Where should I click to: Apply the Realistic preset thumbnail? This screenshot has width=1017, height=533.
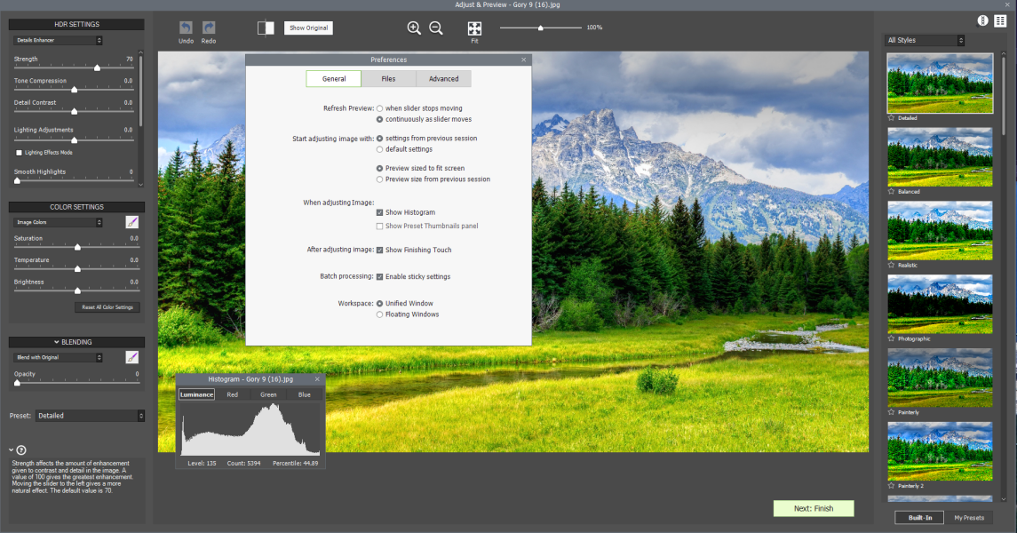[940, 230]
